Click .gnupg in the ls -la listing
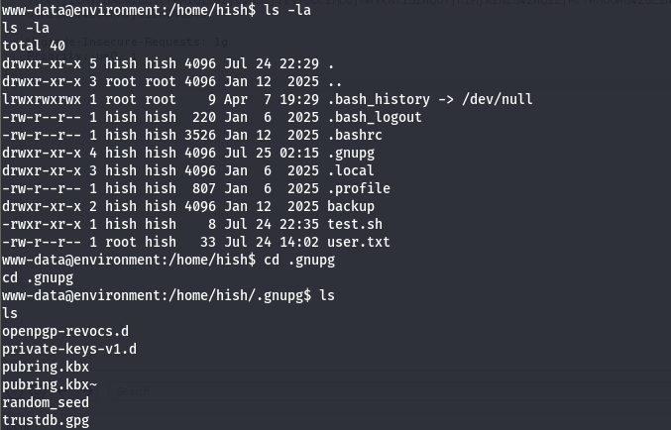671x430 pixels. coord(350,153)
